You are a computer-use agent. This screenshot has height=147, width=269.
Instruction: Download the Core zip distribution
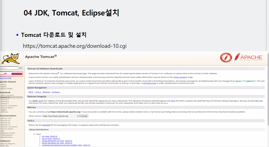click(43, 136)
